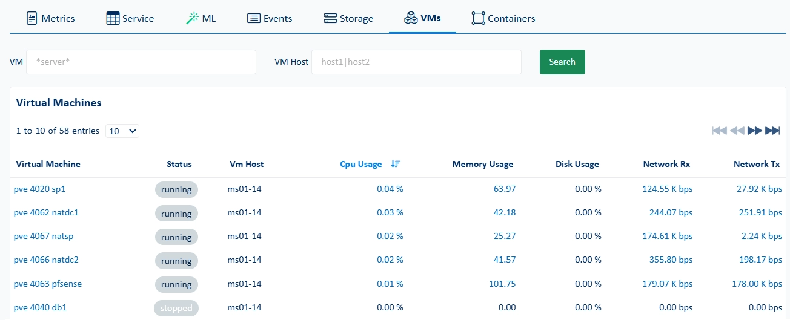Open the entries per page dropdown
The width and height of the screenshot is (790, 320).
pos(122,131)
